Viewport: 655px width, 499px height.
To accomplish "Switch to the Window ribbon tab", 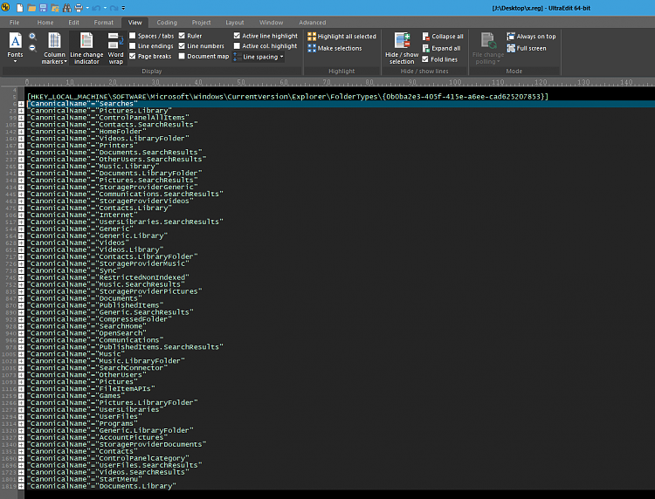I will [x=271, y=23].
